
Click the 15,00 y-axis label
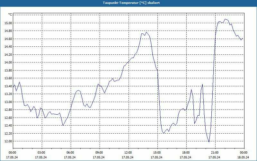(x=8, y=23)
